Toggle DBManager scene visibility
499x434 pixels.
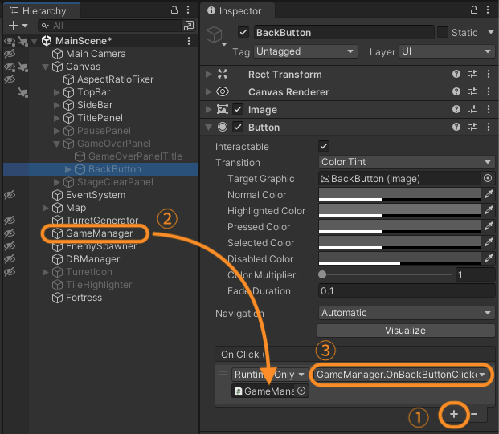(x=9, y=258)
